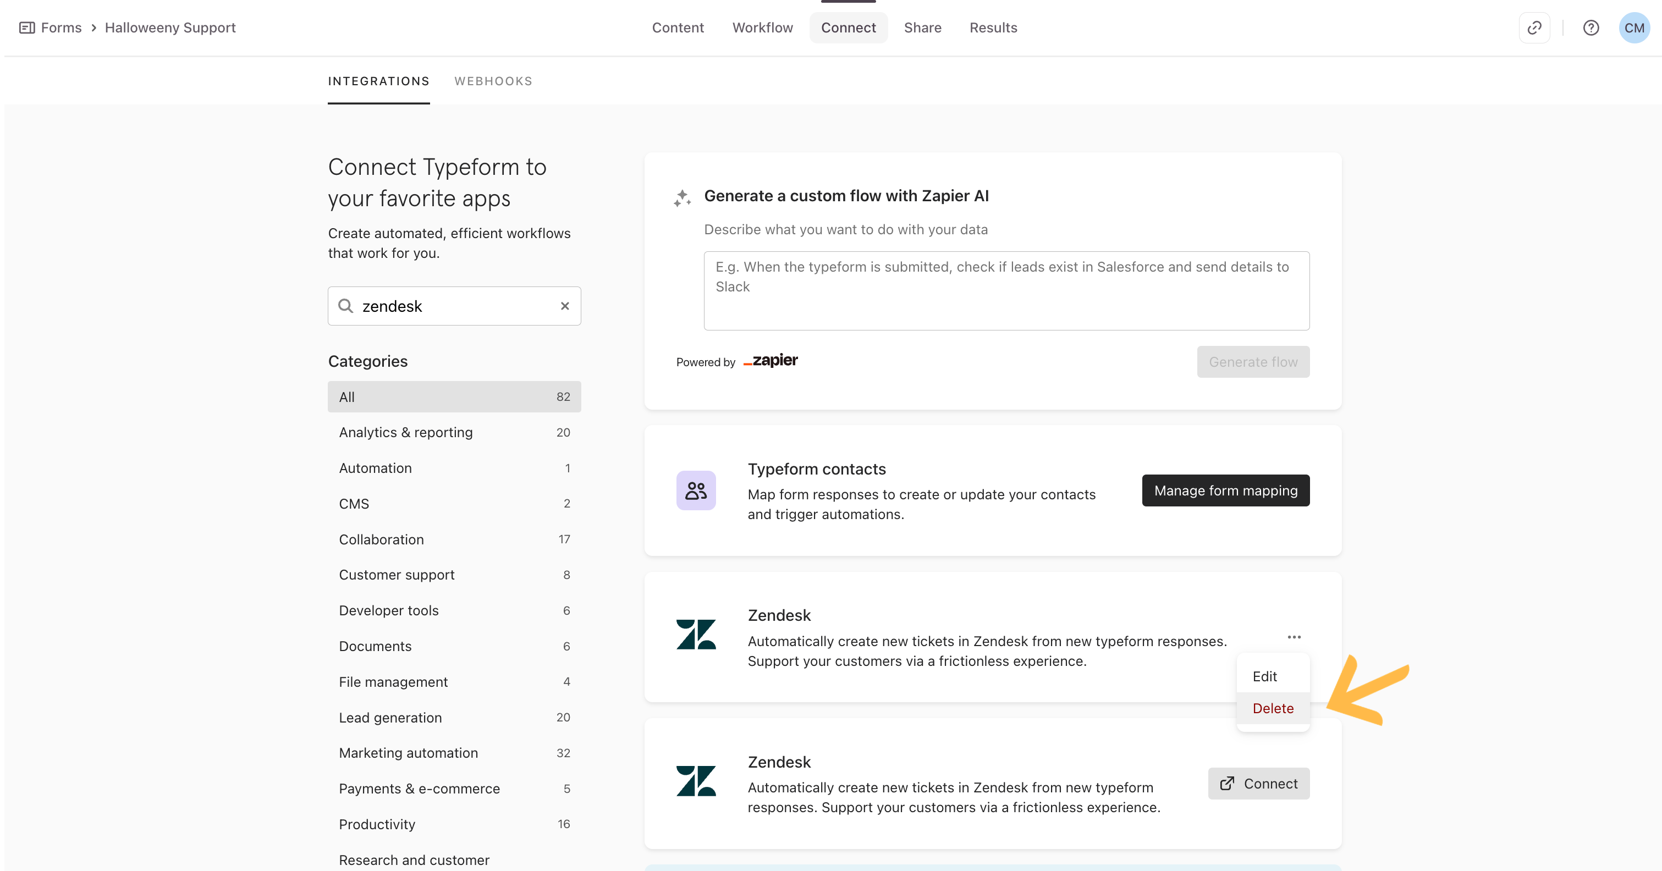This screenshot has height=871, width=1662.
Task: Open the Results tab
Action: [993, 27]
